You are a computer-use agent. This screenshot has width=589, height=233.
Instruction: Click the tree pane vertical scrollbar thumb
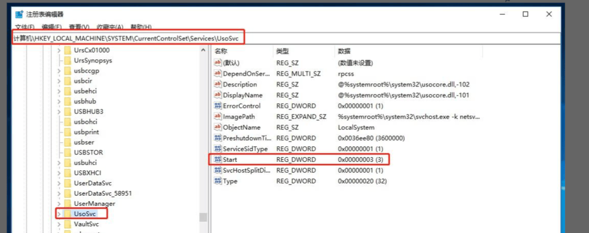point(203,217)
